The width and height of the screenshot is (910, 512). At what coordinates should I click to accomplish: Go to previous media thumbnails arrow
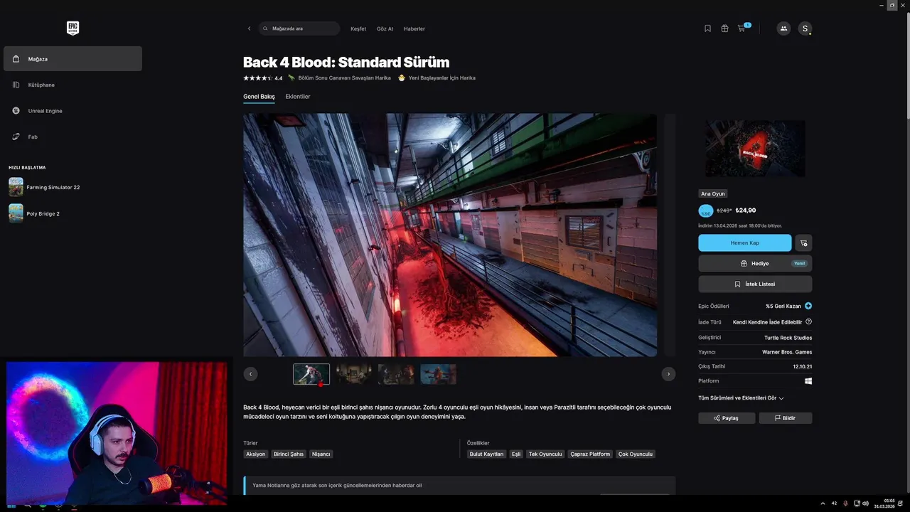tap(250, 374)
